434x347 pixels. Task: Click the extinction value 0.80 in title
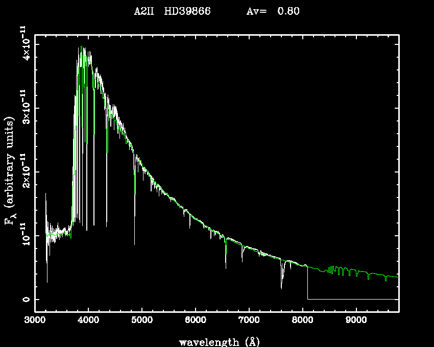(288, 11)
